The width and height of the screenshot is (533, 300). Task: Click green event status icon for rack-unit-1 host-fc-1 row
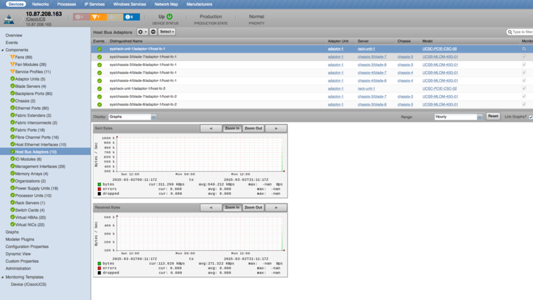[99, 49]
